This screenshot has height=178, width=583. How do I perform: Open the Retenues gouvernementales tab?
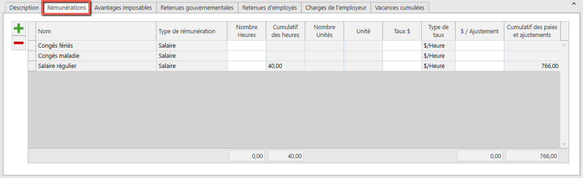(x=197, y=8)
